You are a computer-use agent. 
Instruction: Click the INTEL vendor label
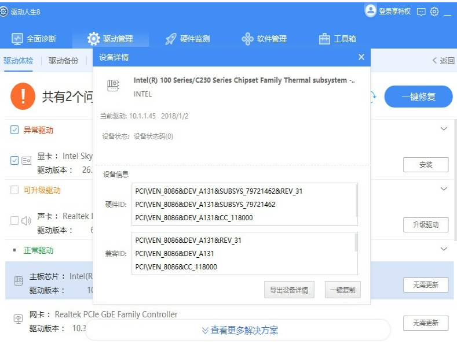point(142,94)
